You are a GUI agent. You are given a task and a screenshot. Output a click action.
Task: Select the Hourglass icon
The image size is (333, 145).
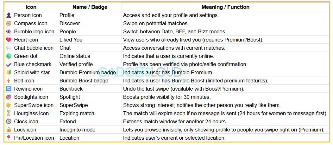pos(9,113)
